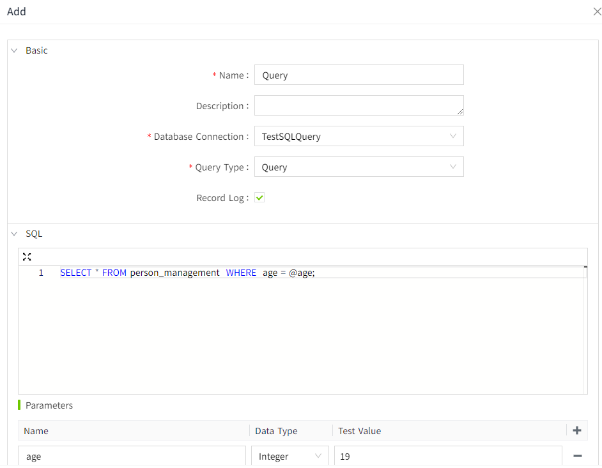The width and height of the screenshot is (602, 468).
Task: Click line number 1 in the editor gutter
Action: (x=41, y=273)
